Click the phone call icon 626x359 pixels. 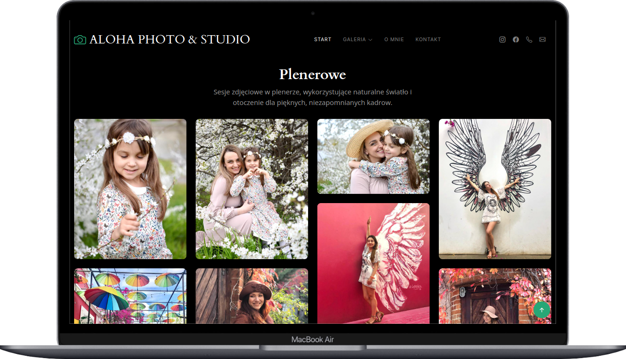pyautogui.click(x=529, y=40)
